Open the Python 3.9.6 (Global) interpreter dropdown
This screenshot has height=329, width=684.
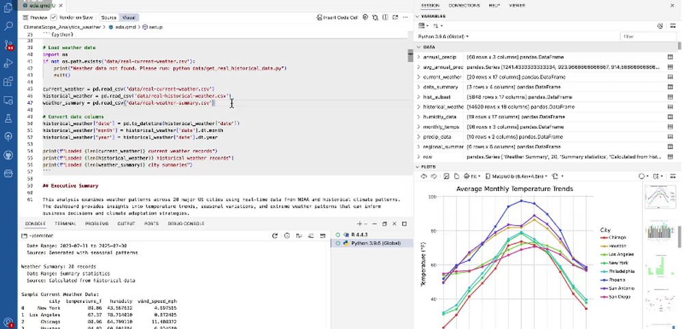[445, 36]
